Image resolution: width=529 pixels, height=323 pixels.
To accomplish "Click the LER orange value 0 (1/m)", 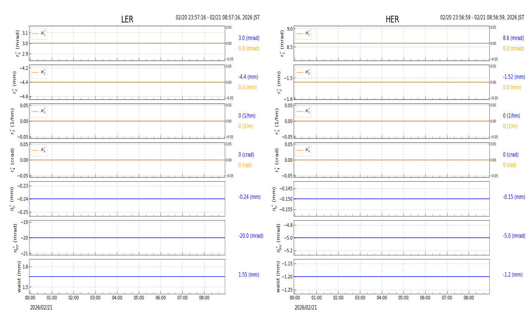I will pos(245,126).
